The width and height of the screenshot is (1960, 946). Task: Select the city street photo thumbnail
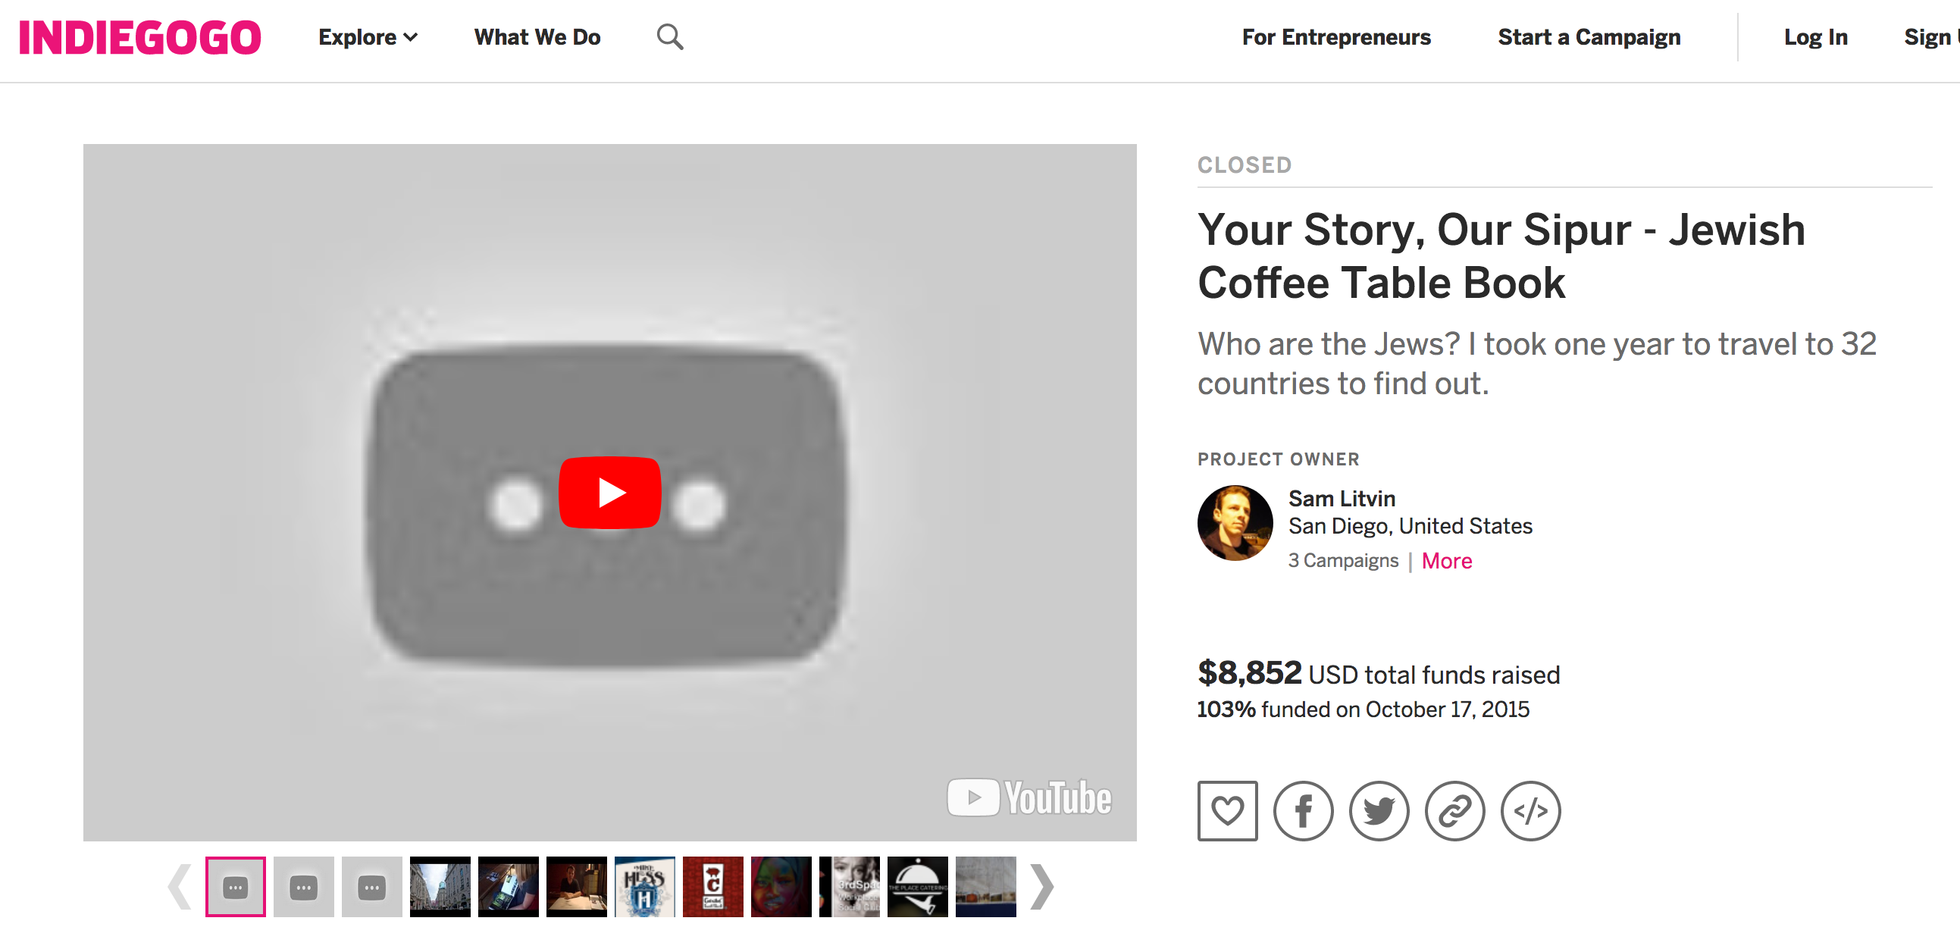pyautogui.click(x=440, y=887)
